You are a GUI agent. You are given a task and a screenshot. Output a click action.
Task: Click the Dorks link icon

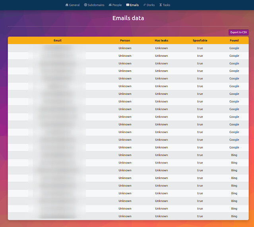click(x=144, y=5)
